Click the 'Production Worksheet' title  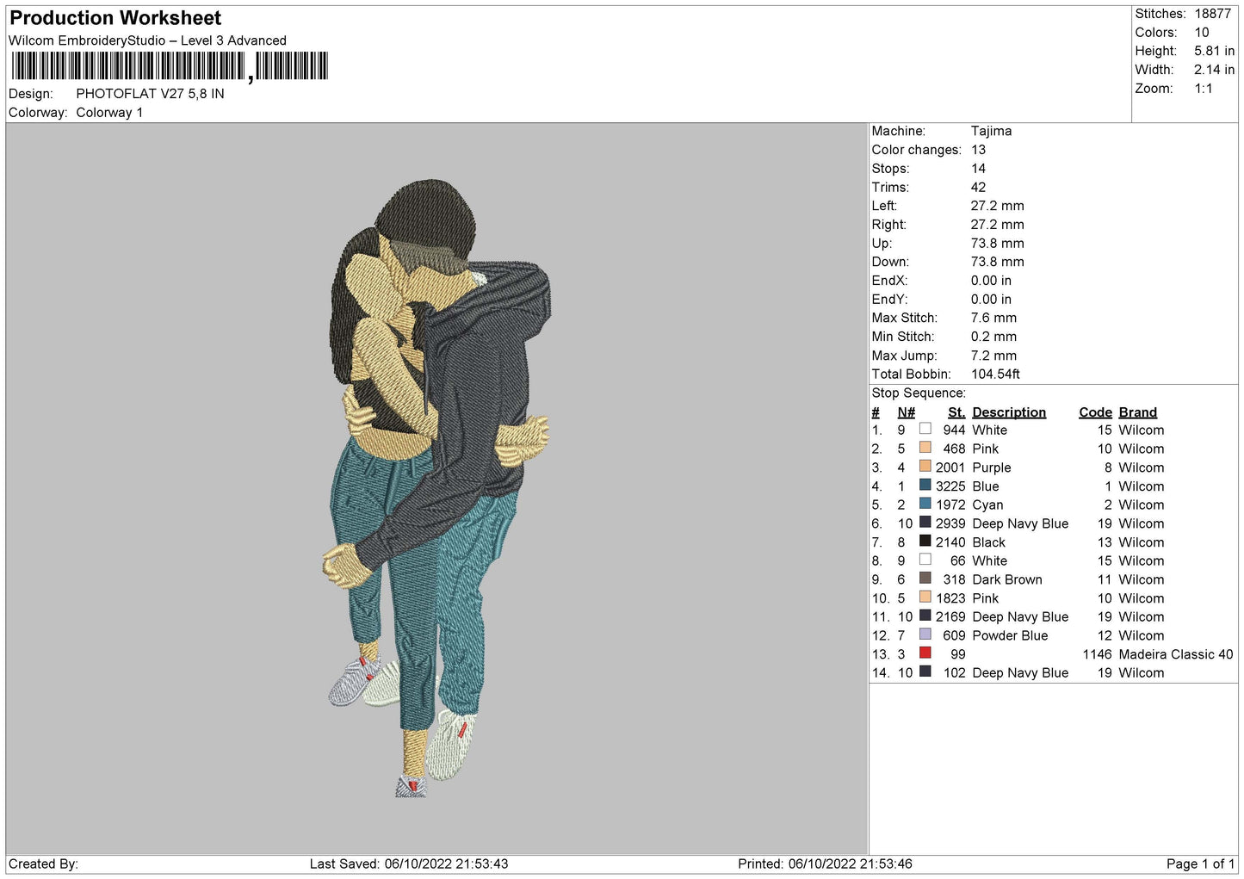coord(115,18)
